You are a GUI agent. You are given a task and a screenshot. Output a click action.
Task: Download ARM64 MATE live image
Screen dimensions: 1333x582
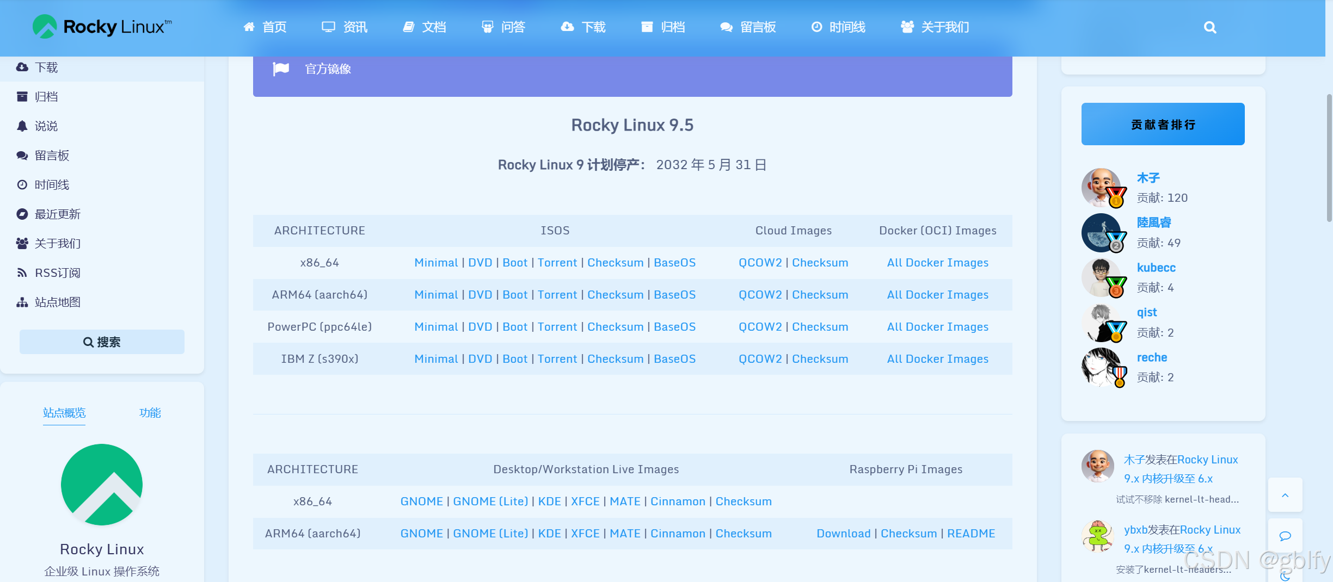pos(625,534)
